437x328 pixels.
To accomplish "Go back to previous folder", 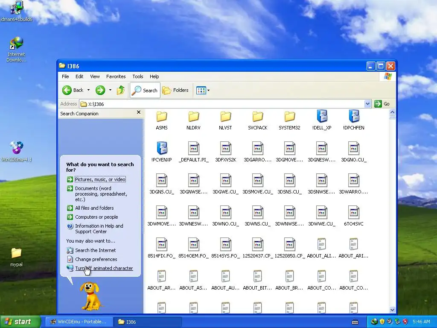I will (73, 90).
